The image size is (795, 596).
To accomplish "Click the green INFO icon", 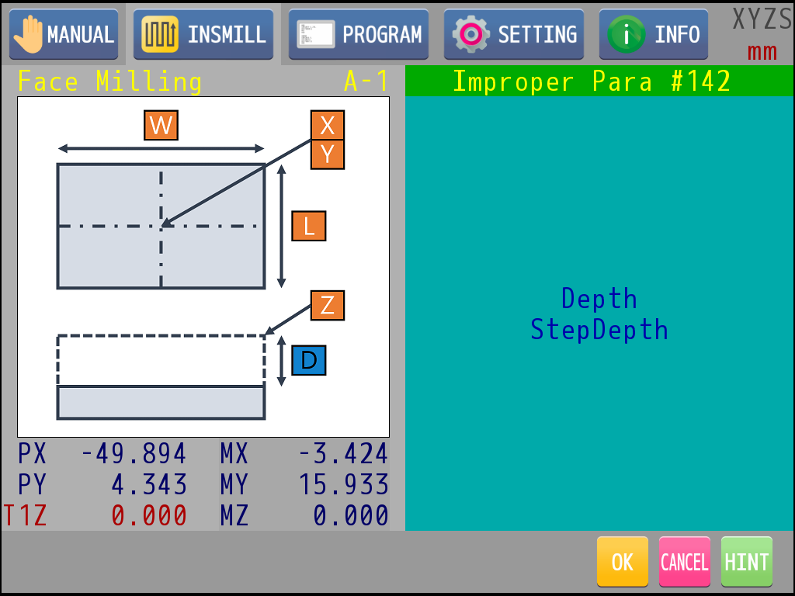I will click(626, 35).
